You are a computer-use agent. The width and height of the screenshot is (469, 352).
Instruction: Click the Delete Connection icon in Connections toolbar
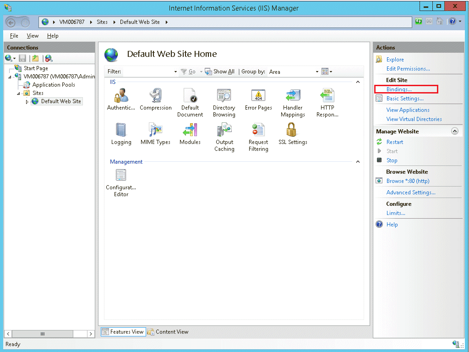point(49,58)
